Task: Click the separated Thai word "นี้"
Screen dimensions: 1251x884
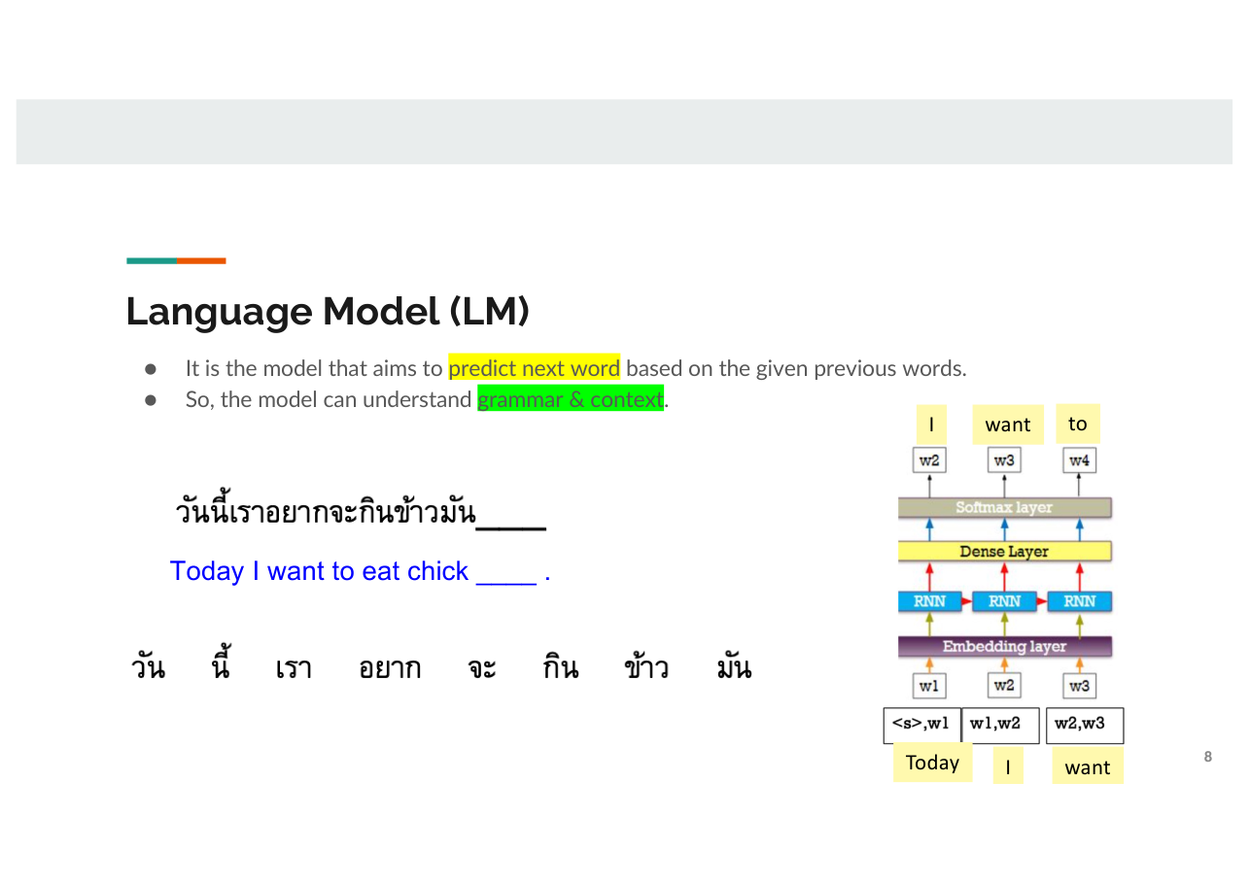Action: pos(220,663)
